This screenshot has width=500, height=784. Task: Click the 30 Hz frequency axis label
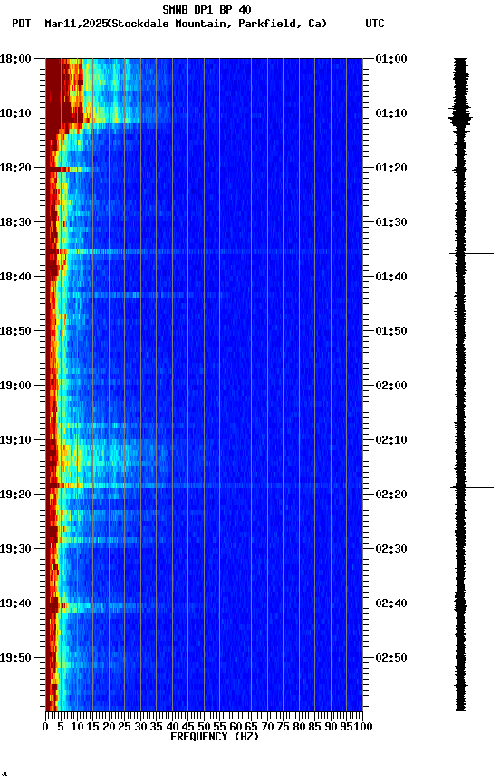(140, 727)
